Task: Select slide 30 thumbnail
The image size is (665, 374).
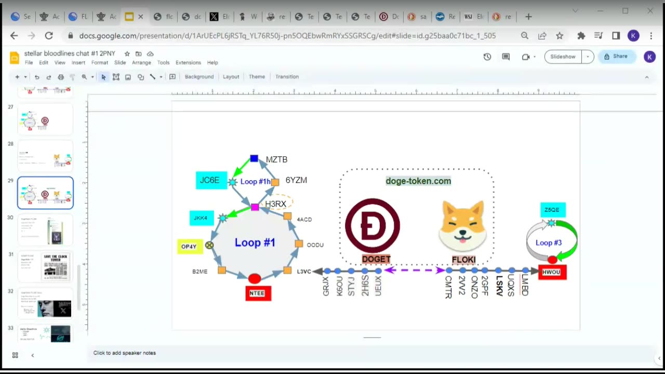Action: pos(45,230)
